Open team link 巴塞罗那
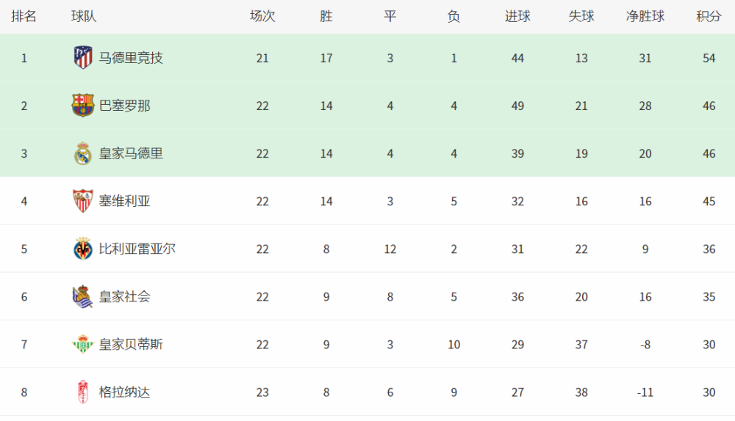This screenshot has width=735, height=421. pos(125,106)
